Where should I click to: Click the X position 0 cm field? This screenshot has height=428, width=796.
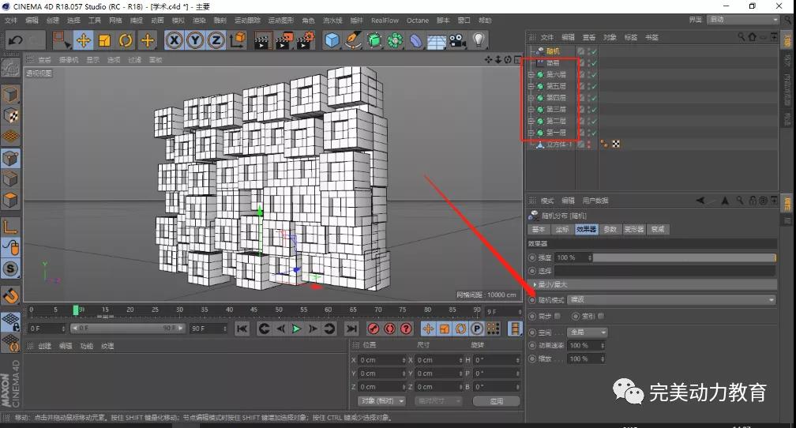pyautogui.click(x=381, y=359)
